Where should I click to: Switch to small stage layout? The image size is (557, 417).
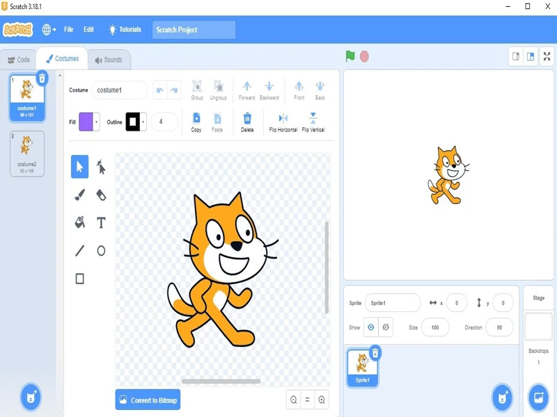tap(516, 56)
